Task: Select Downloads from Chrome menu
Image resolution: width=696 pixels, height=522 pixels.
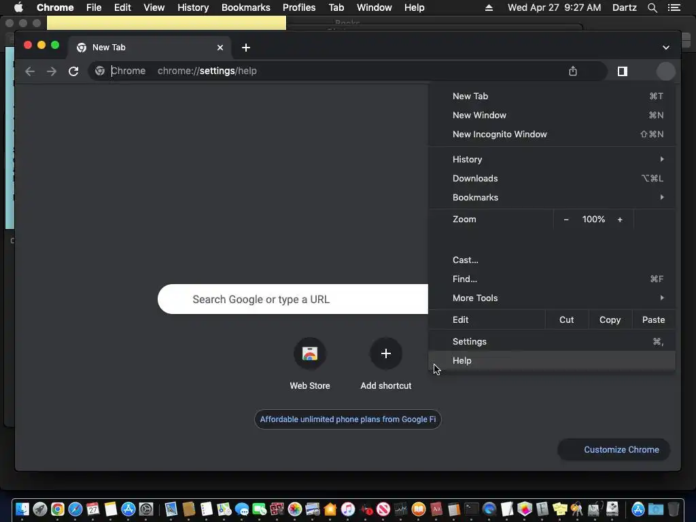Action: 552,179
